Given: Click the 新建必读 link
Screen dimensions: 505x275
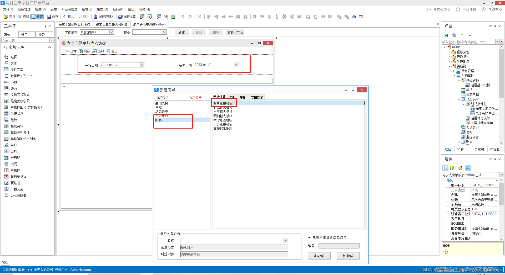Looking at the screenshot, I should (x=195, y=97).
